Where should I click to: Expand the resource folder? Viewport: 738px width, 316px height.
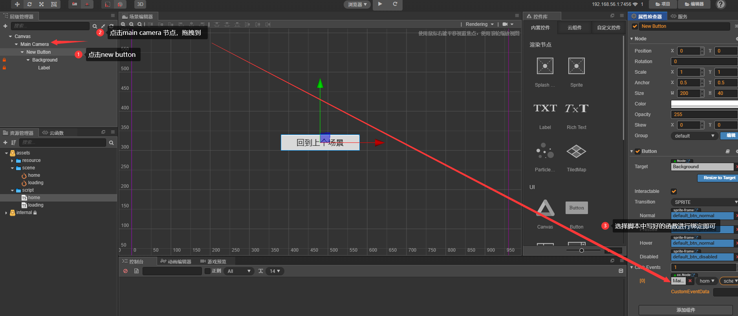(12, 161)
